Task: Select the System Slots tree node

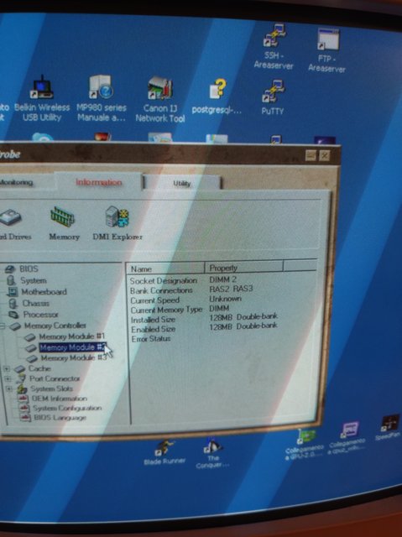Action: pyautogui.click(x=52, y=388)
